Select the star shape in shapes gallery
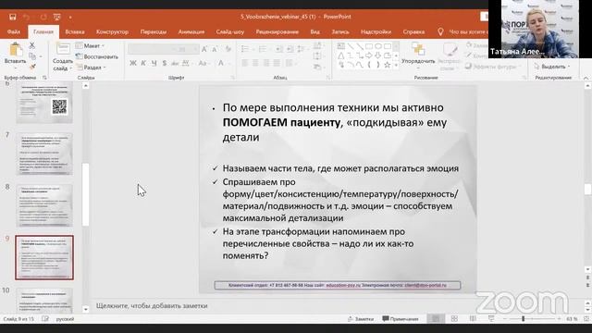The image size is (592, 333). click(x=387, y=65)
